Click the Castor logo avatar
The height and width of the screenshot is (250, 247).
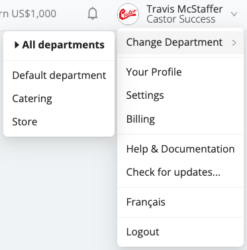point(128,14)
